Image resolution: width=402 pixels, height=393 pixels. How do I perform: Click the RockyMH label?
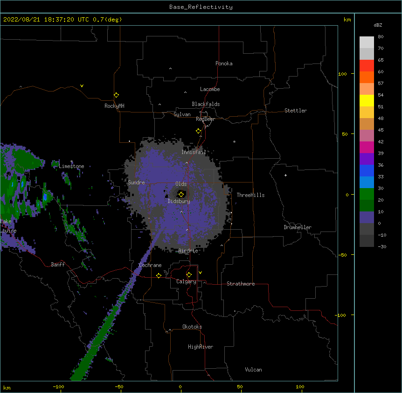click(114, 106)
